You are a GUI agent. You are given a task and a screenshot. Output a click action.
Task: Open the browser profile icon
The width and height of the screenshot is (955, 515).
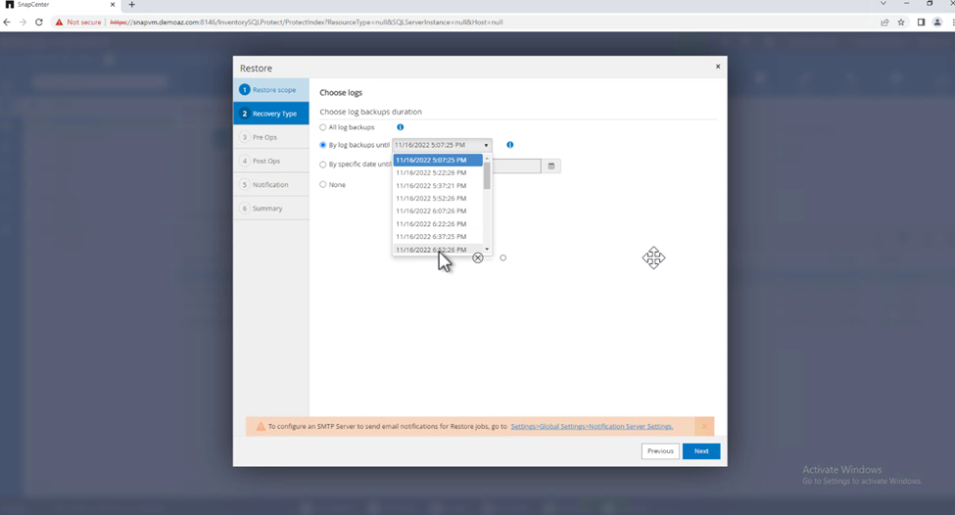[937, 22]
